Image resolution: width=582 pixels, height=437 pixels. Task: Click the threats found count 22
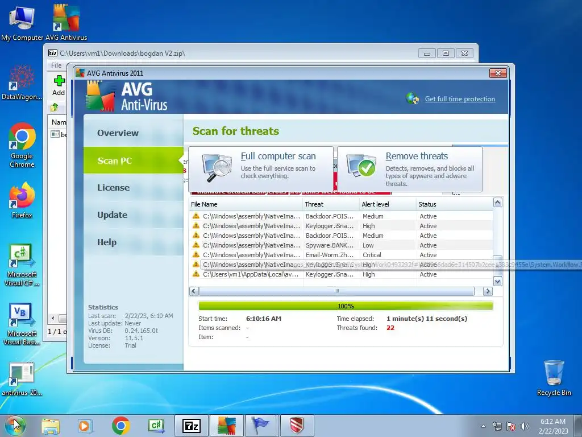[390, 328]
